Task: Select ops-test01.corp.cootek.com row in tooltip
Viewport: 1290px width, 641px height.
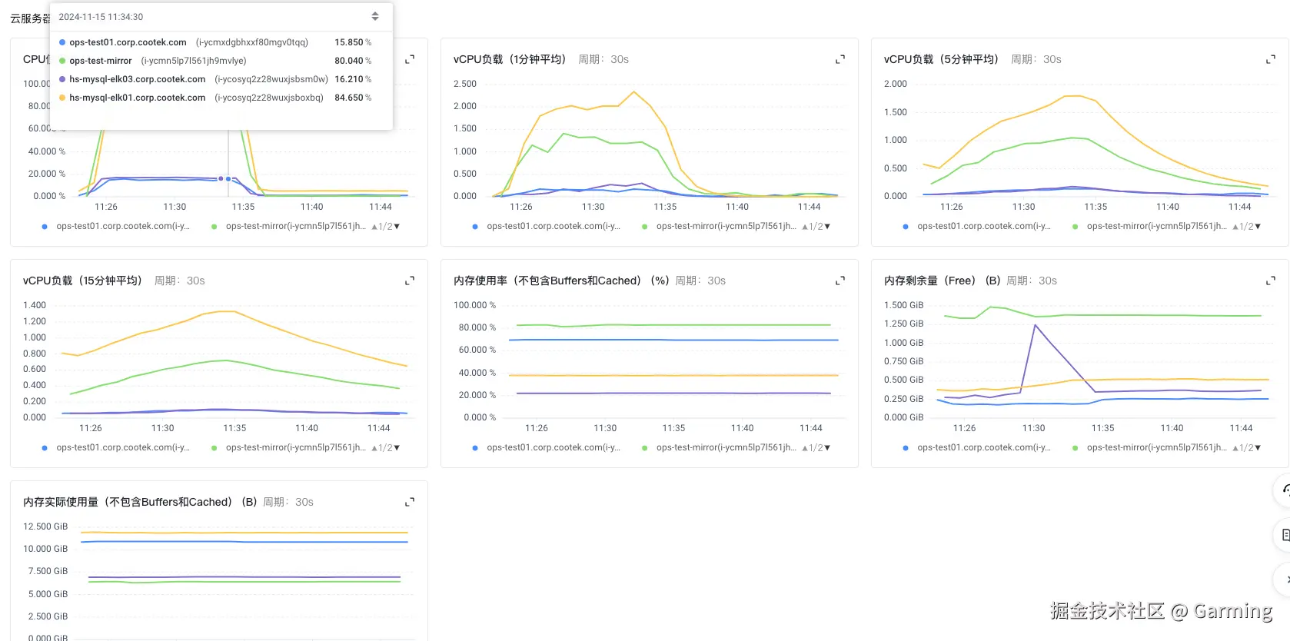Action: coord(215,42)
